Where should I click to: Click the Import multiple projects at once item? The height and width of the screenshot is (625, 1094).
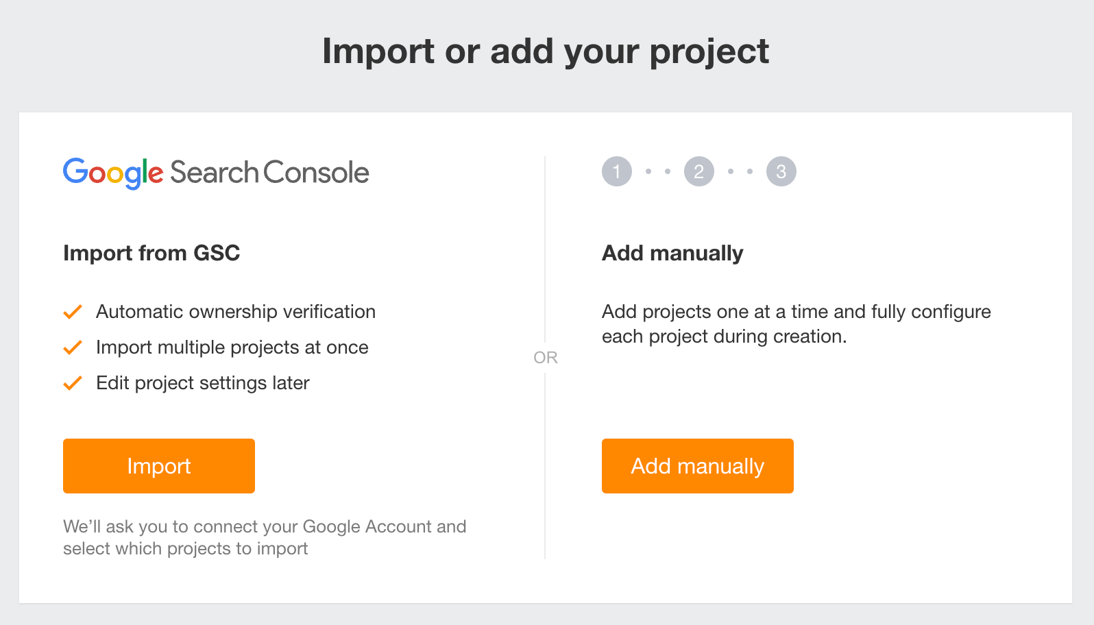tap(232, 347)
